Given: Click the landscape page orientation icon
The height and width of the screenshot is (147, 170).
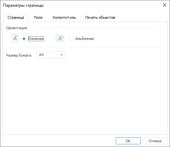Looking at the screenshot, I should (x=60, y=38).
